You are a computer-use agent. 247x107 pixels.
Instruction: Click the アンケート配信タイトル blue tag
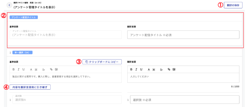pos(24,17)
